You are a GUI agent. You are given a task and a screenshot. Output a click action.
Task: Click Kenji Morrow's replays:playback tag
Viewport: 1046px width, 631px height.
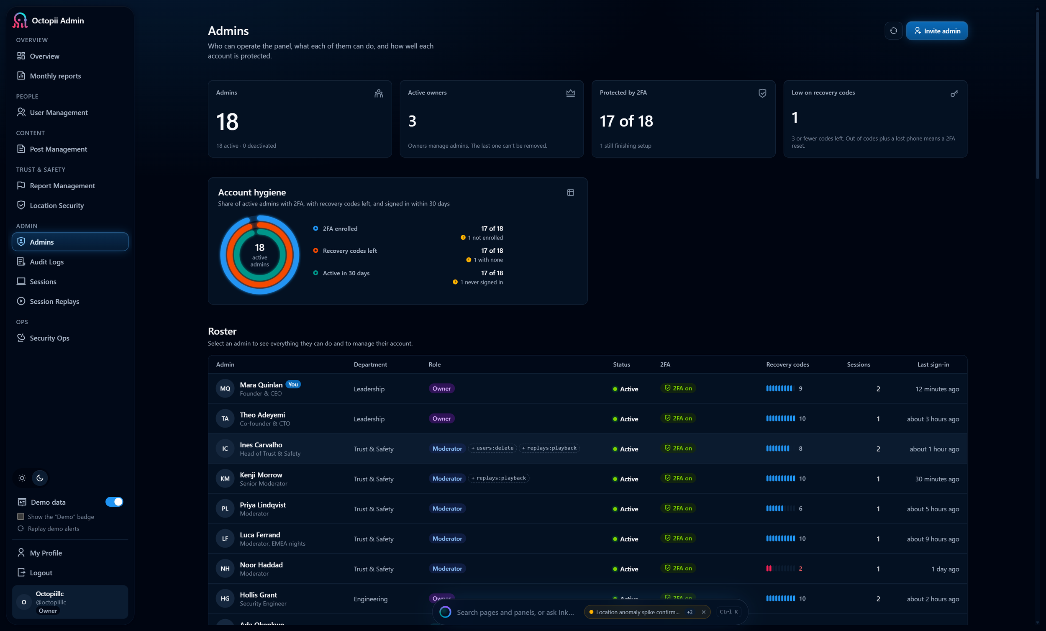coord(498,478)
